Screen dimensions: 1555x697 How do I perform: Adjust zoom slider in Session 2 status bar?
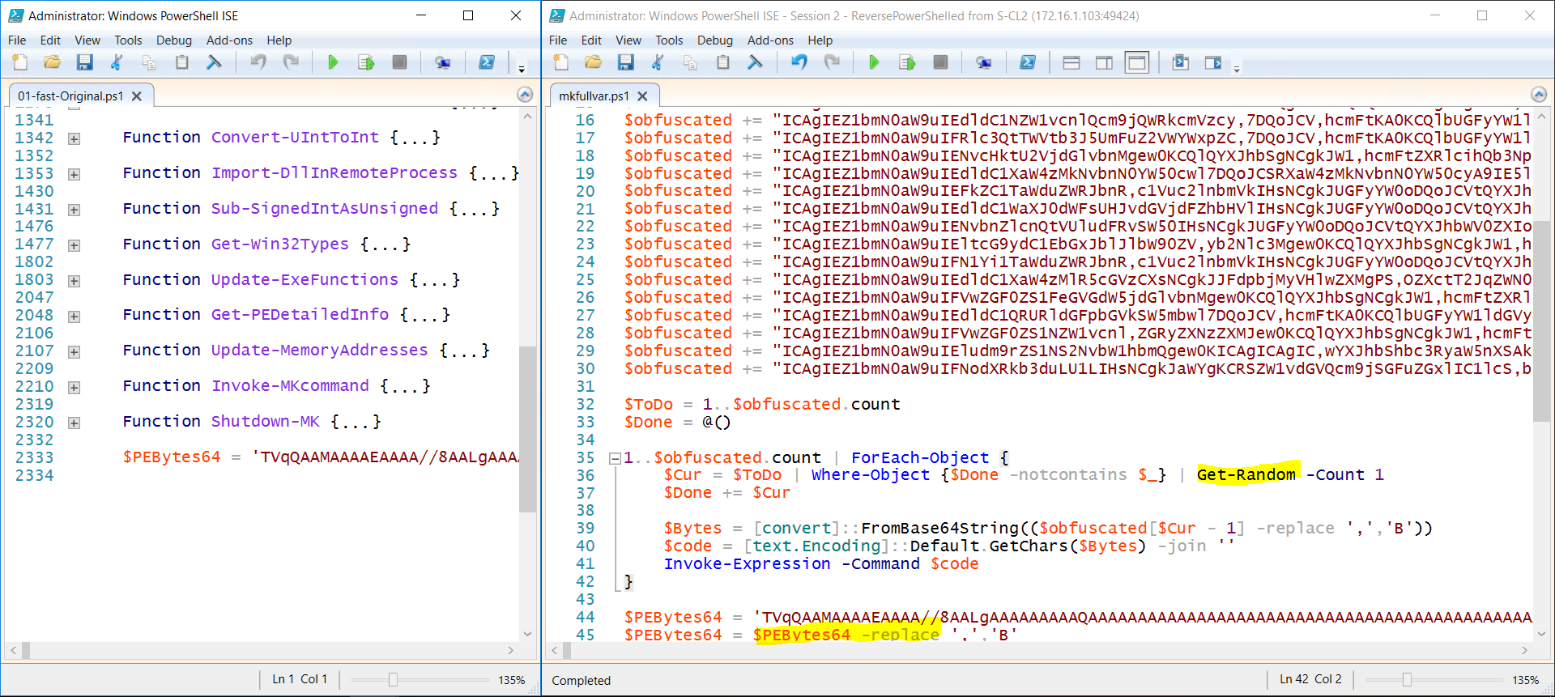tap(1407, 679)
